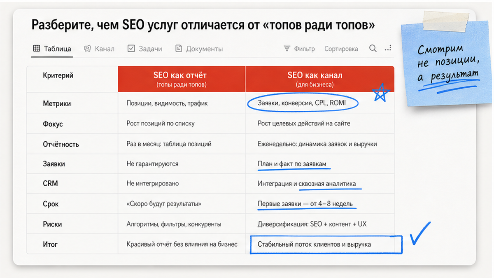Select the Фокус row label
Screen dimensions: 494x278
(x=53, y=124)
